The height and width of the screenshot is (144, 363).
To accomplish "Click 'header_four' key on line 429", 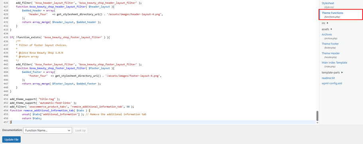I will click(38, 14).
